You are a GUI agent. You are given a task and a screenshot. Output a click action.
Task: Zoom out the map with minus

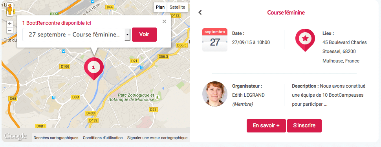click(10, 30)
